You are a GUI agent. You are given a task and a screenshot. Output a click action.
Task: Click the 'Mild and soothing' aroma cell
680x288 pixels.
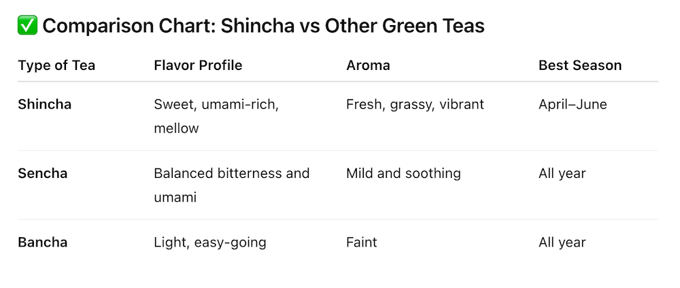tap(403, 173)
